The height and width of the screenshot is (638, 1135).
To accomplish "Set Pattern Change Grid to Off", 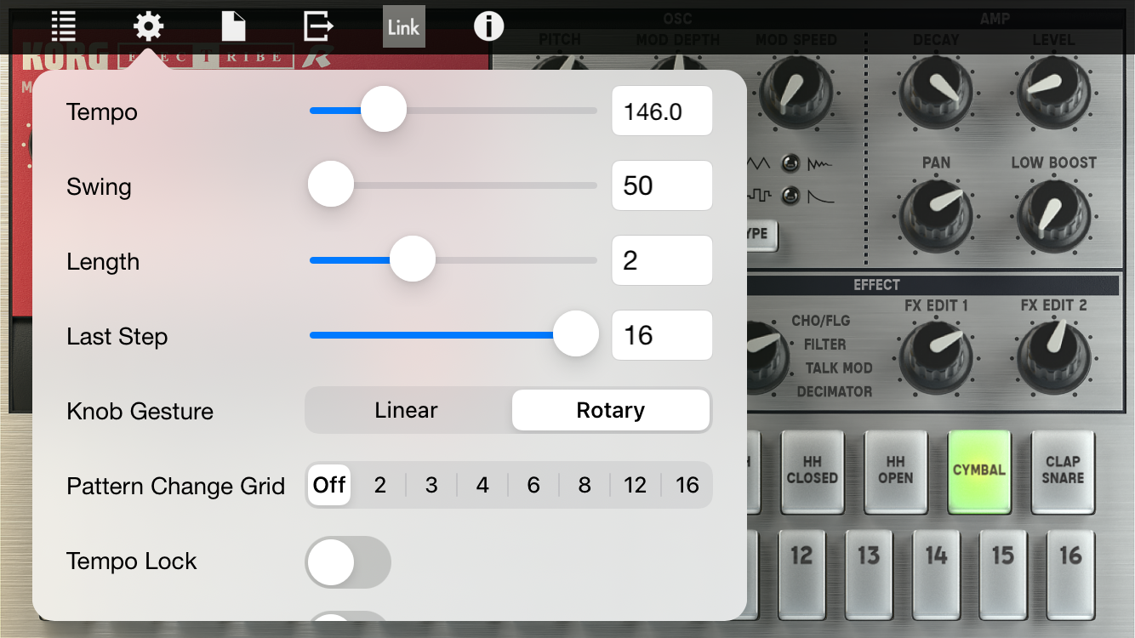I will 329,485.
